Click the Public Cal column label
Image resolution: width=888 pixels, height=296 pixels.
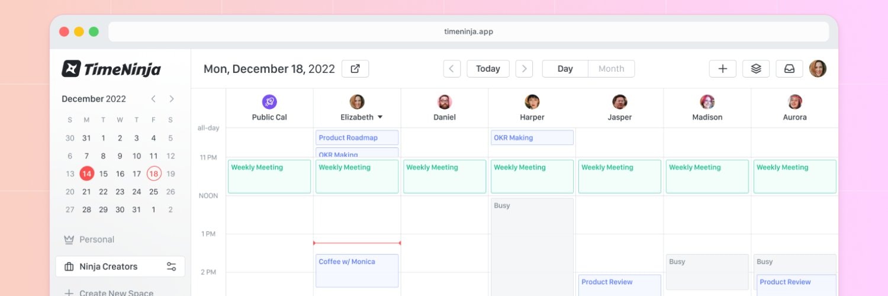tap(269, 117)
